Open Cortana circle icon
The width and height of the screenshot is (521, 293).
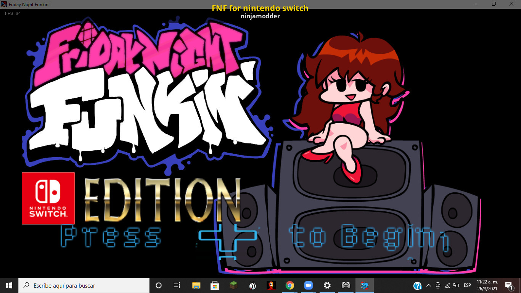(159, 285)
